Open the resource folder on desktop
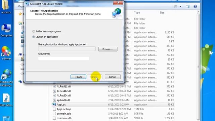The height and width of the screenshot is (121, 215). (x=6, y=7)
